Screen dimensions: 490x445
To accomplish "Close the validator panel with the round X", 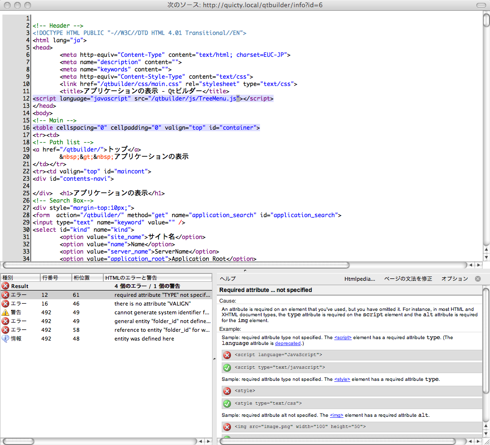I will [x=478, y=279].
